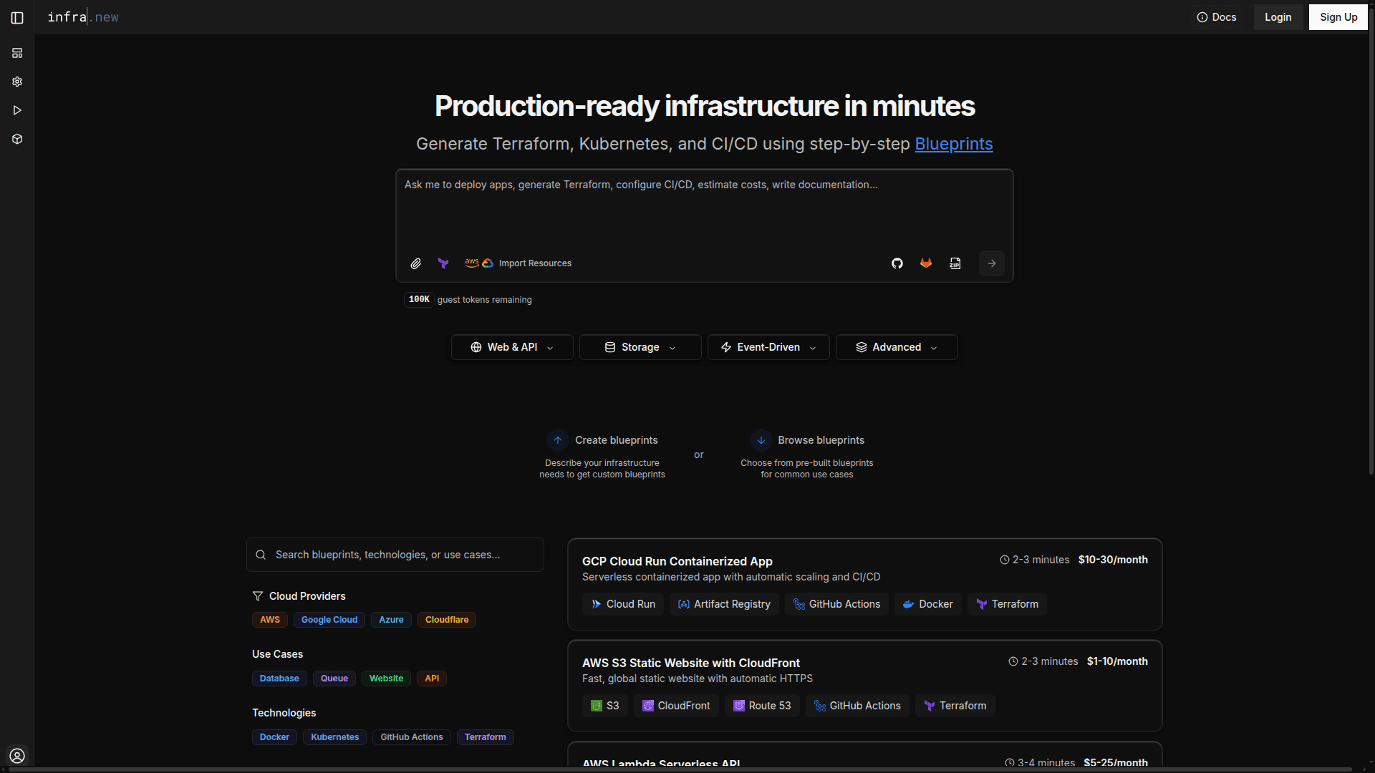Image resolution: width=1375 pixels, height=773 pixels.
Task: Toggle the sidebar panel icon
Action: (x=17, y=17)
